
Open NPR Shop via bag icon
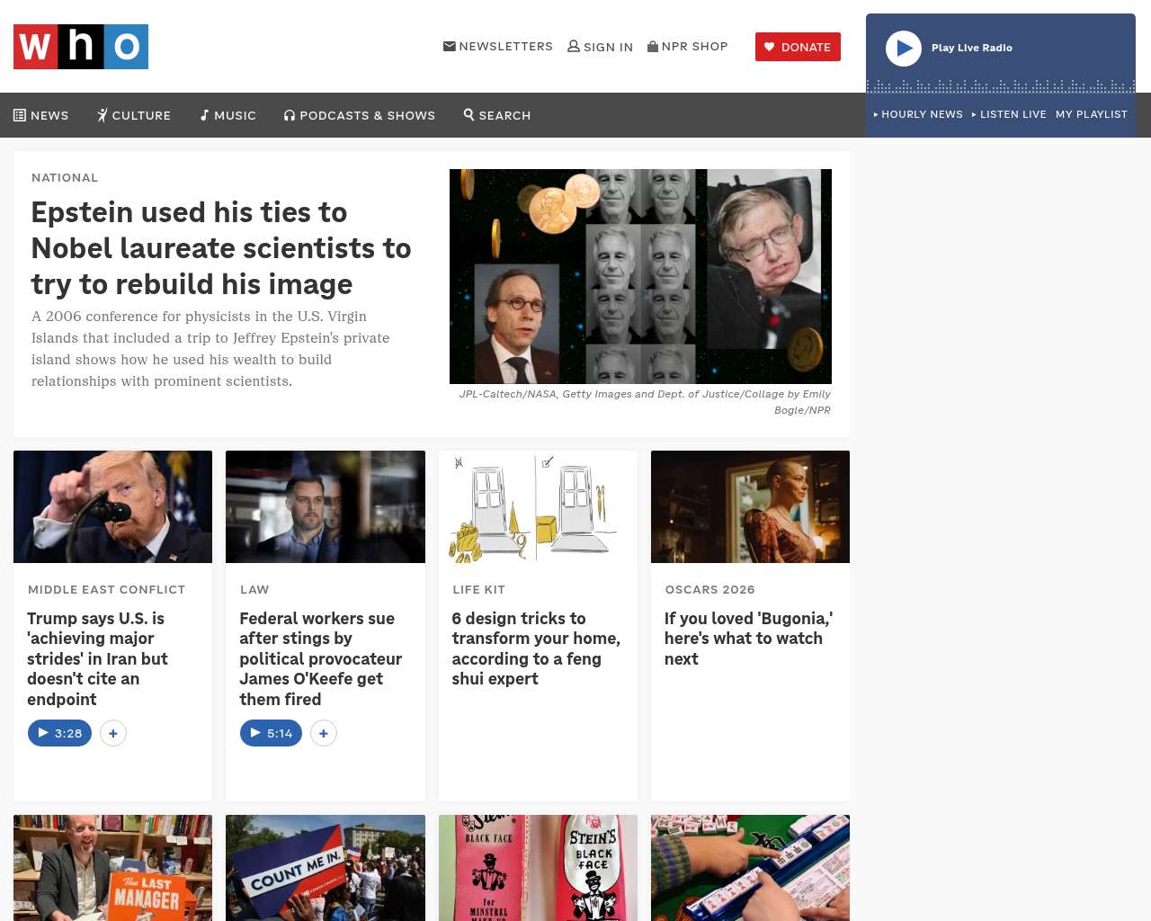(653, 46)
